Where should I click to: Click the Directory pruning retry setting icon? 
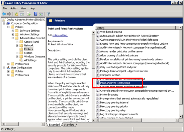click(x=98, y=110)
